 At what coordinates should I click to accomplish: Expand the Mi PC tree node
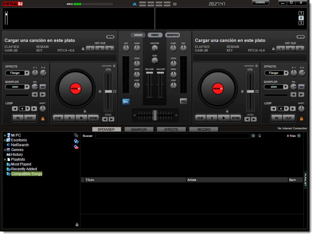click(5, 135)
